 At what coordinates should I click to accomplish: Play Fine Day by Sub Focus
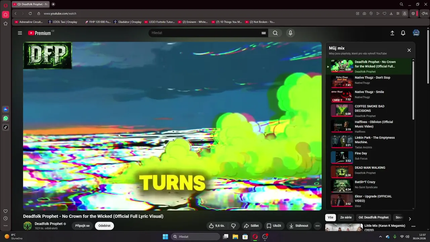point(369,157)
